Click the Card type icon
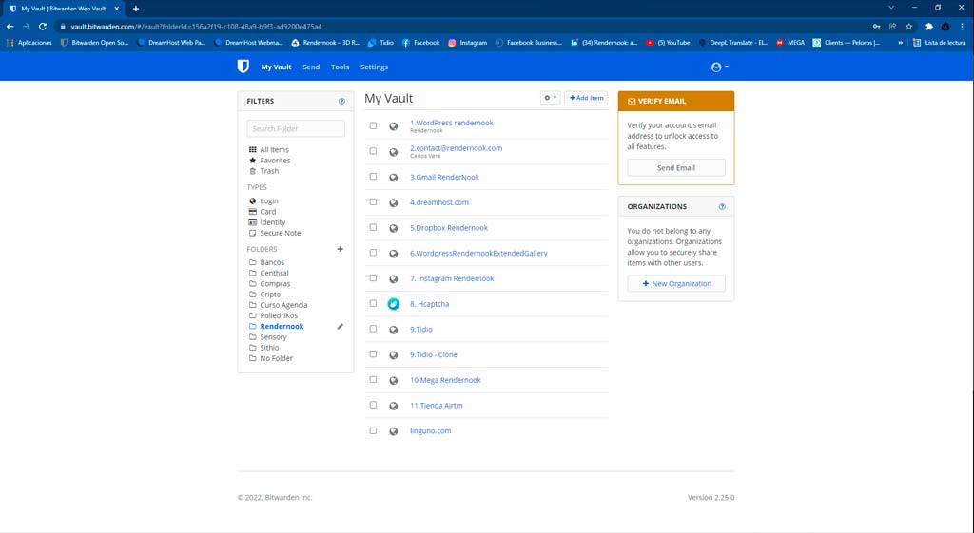The image size is (974, 533). (253, 212)
